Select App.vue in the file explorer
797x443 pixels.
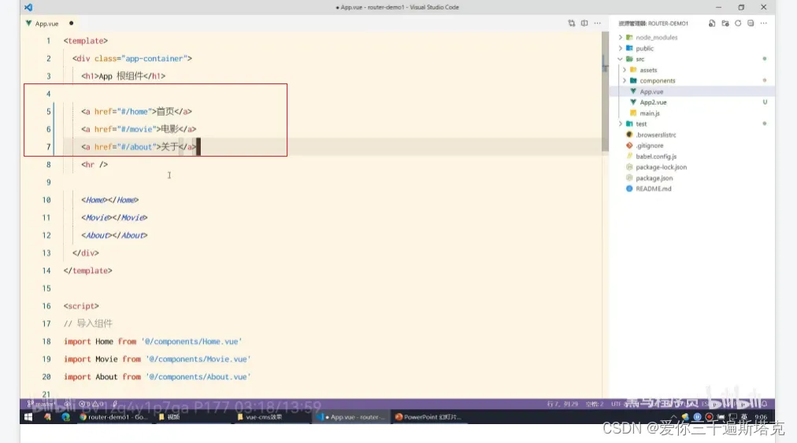pyautogui.click(x=692, y=92)
